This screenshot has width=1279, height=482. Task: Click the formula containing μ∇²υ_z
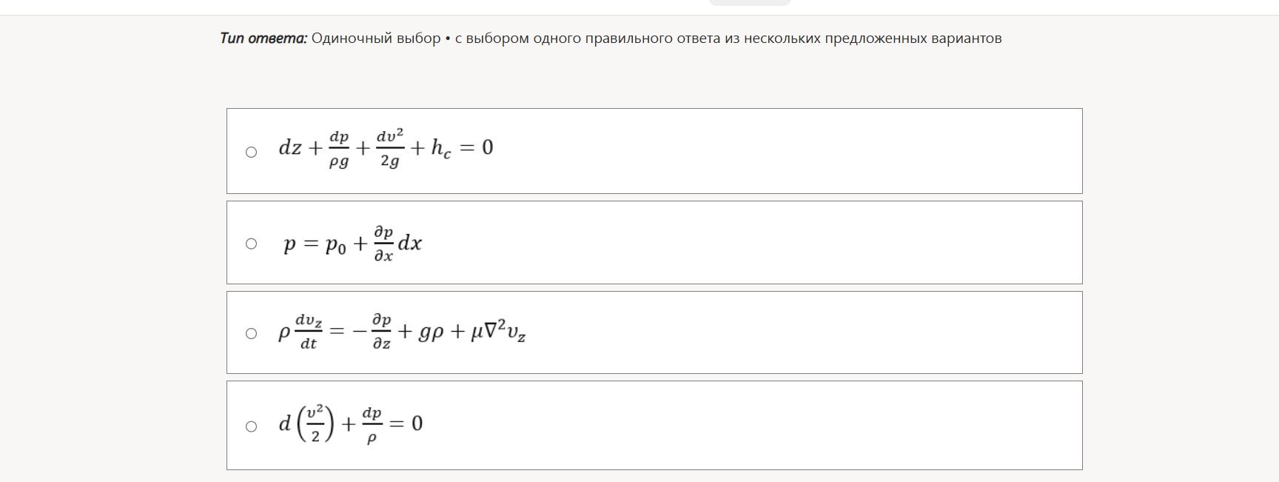pyautogui.click(x=402, y=332)
